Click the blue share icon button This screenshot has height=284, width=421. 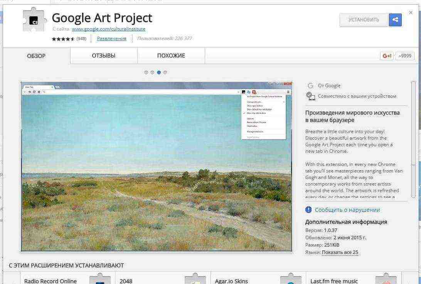pyautogui.click(x=395, y=20)
